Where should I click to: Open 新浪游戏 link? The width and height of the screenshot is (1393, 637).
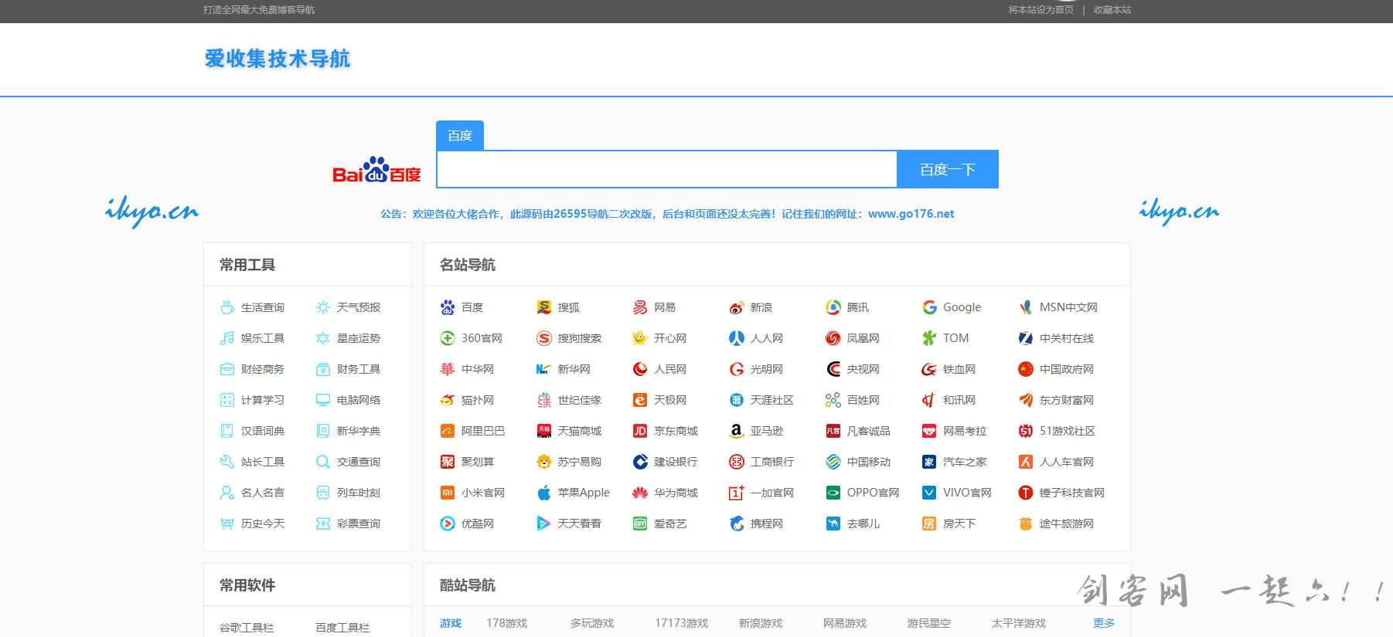click(761, 623)
